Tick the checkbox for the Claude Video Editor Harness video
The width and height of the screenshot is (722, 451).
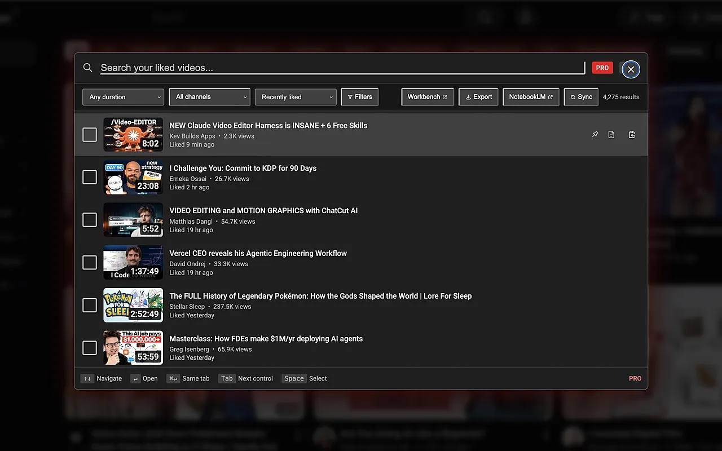(90, 135)
